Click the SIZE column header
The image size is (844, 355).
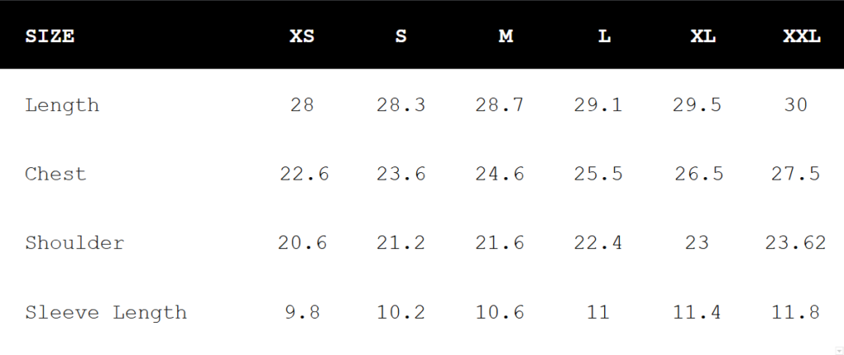(49, 36)
